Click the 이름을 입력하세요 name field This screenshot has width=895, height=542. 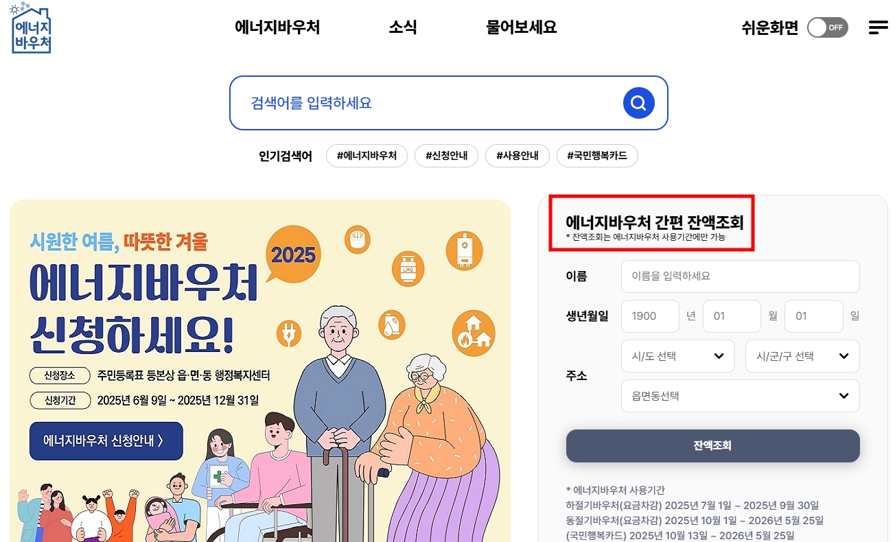click(x=741, y=276)
